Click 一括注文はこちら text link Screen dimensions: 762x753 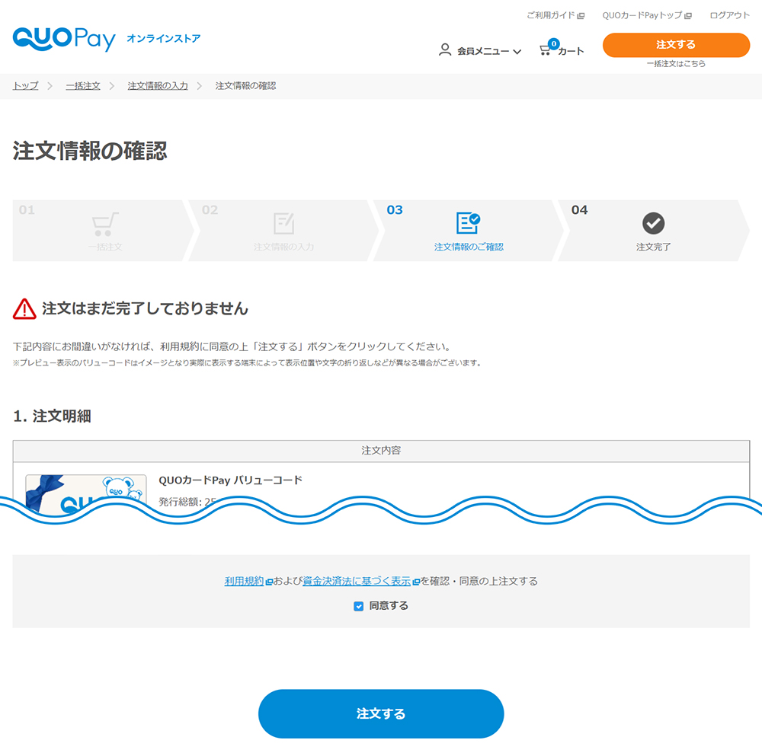pos(676,64)
